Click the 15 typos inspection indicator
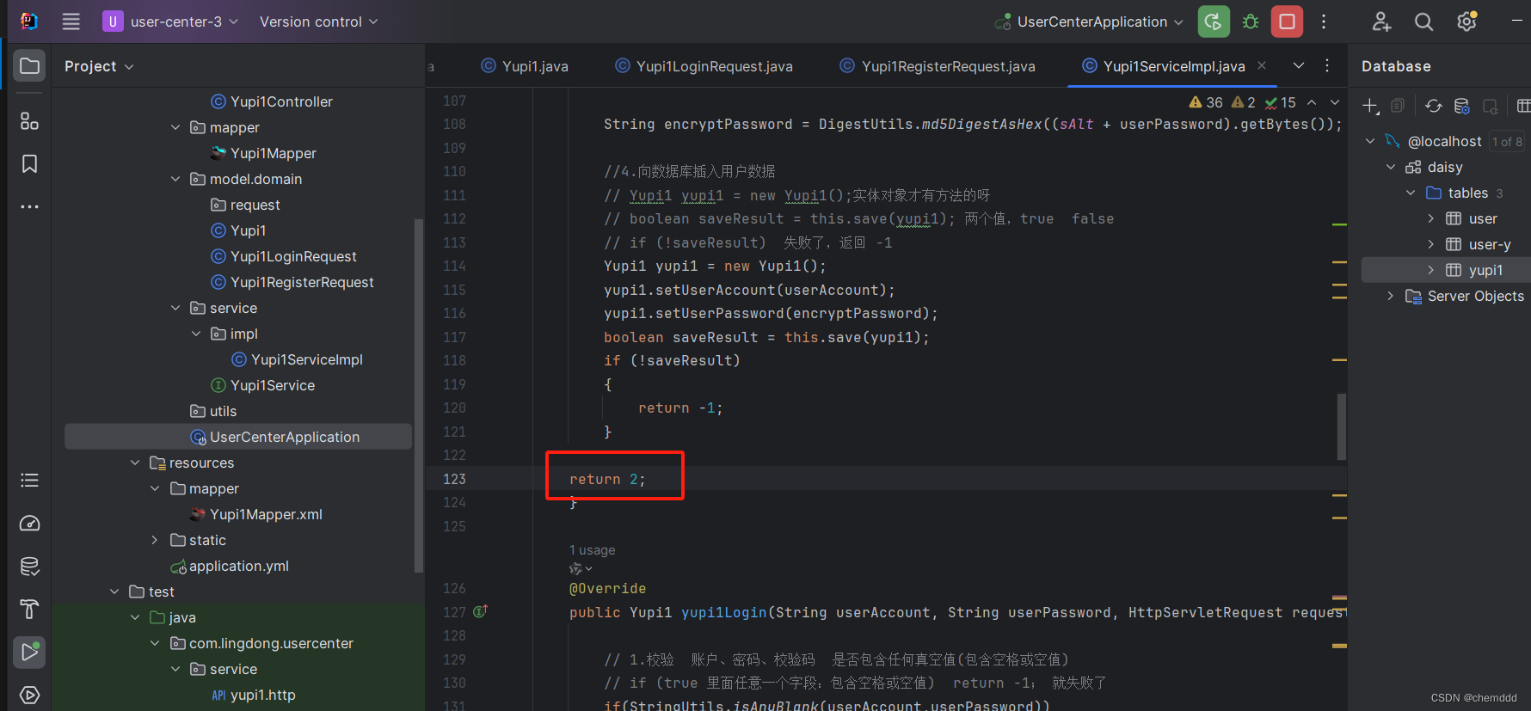The height and width of the screenshot is (711, 1531). click(1281, 102)
